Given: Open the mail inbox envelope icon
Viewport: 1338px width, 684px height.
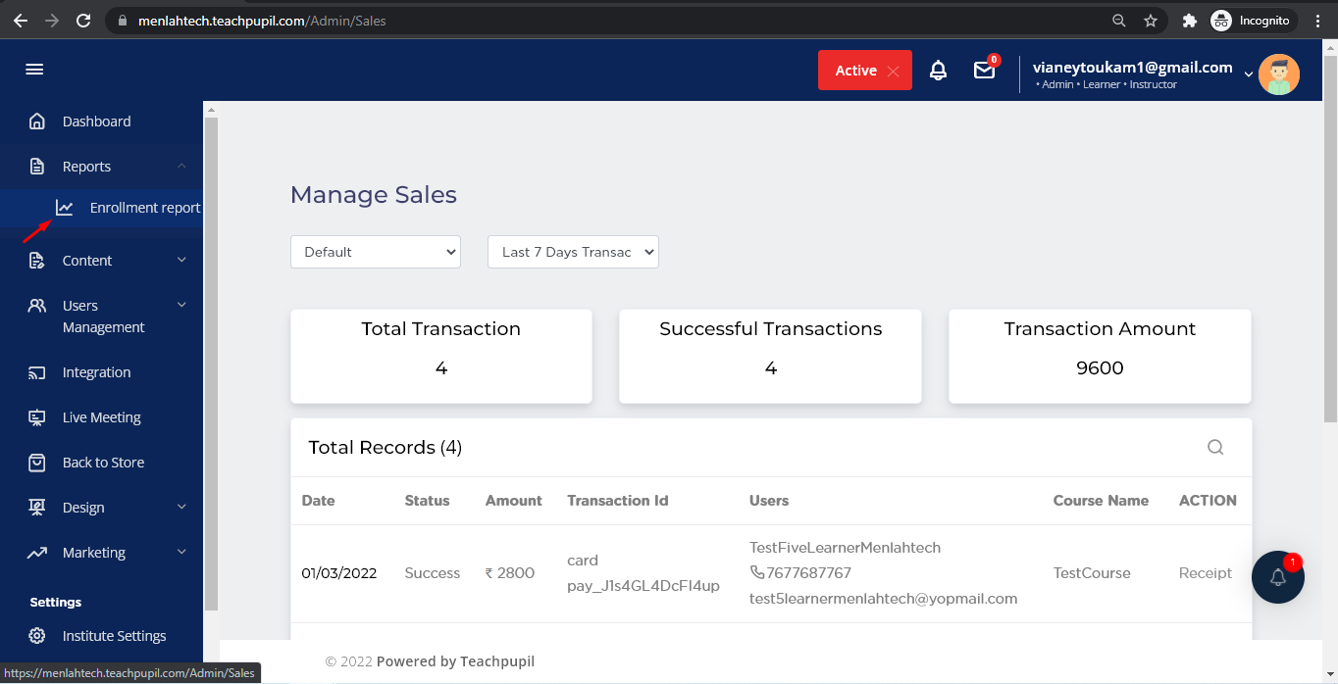Looking at the screenshot, I should (984, 71).
